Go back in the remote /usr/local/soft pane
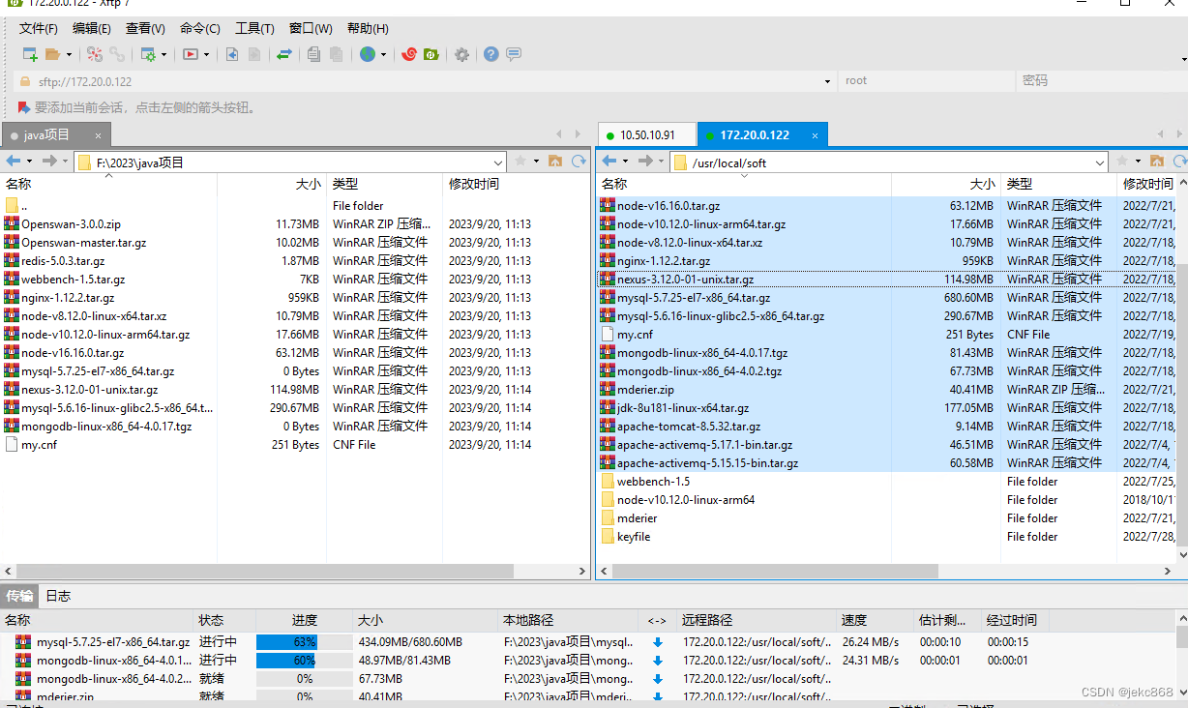1188x708 pixels. point(609,162)
